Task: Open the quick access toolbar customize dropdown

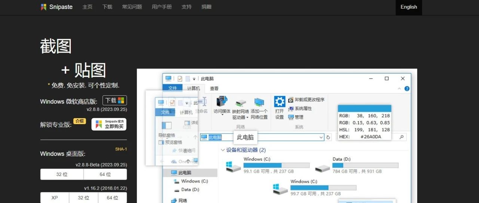Action: click(194, 79)
